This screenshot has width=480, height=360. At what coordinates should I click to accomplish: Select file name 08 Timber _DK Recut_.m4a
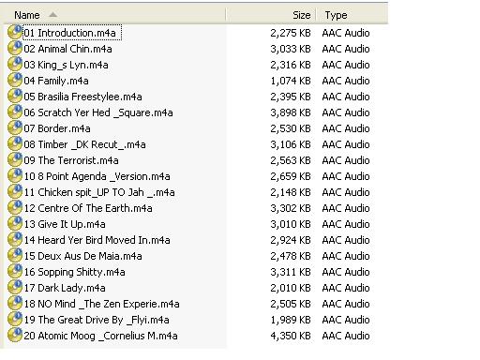(84, 144)
